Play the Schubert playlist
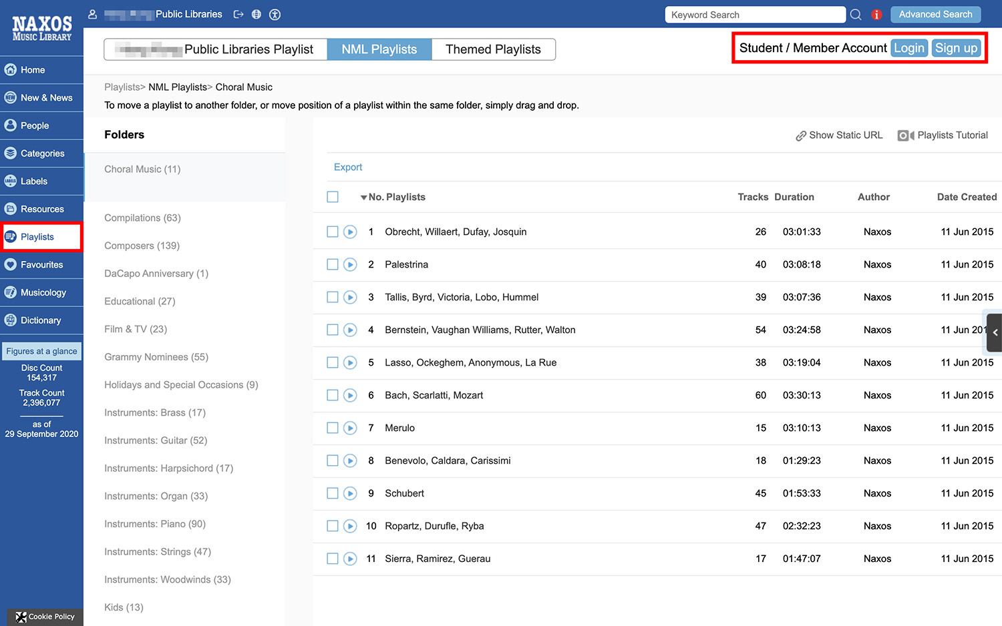Viewport: 1002px width, 626px height. 350,494
